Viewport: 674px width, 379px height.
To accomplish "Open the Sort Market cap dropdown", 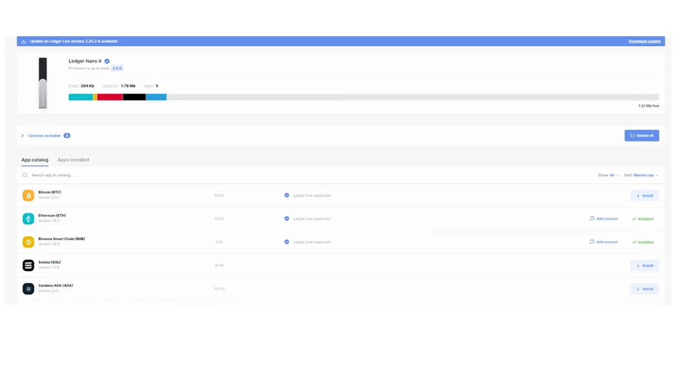I will pyautogui.click(x=641, y=176).
